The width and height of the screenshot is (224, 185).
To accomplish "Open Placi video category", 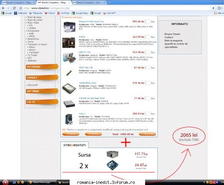I will coord(33,23).
